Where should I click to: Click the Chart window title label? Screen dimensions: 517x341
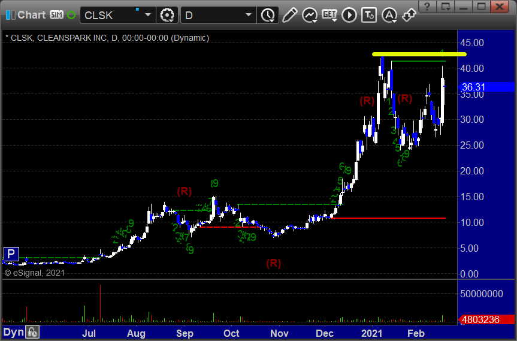tap(31, 15)
